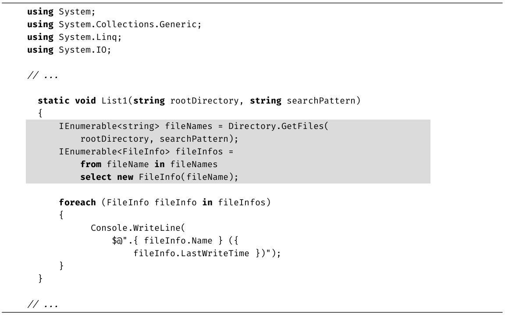Click the void keyword in the method signature
The height and width of the screenshot is (315, 505).
click(85, 101)
